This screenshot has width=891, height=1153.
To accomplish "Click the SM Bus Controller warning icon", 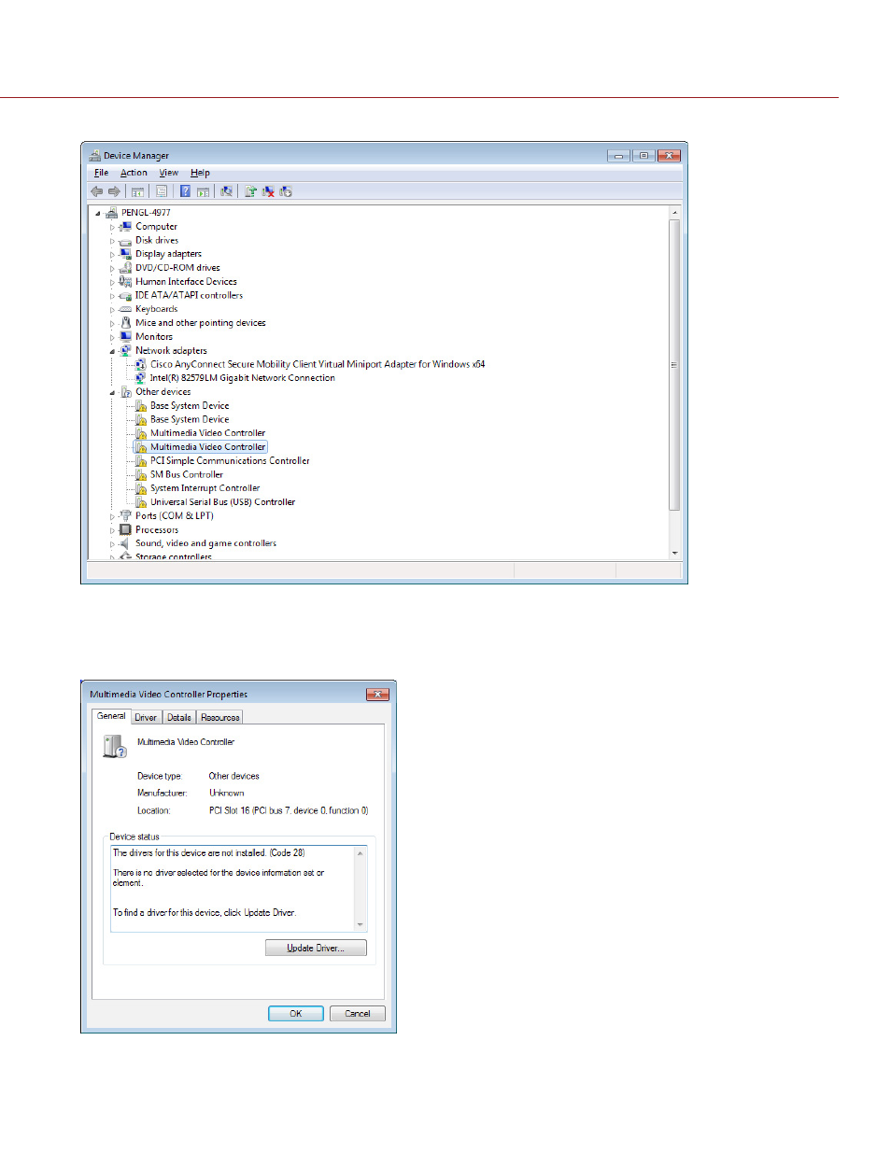I will tap(141, 475).
